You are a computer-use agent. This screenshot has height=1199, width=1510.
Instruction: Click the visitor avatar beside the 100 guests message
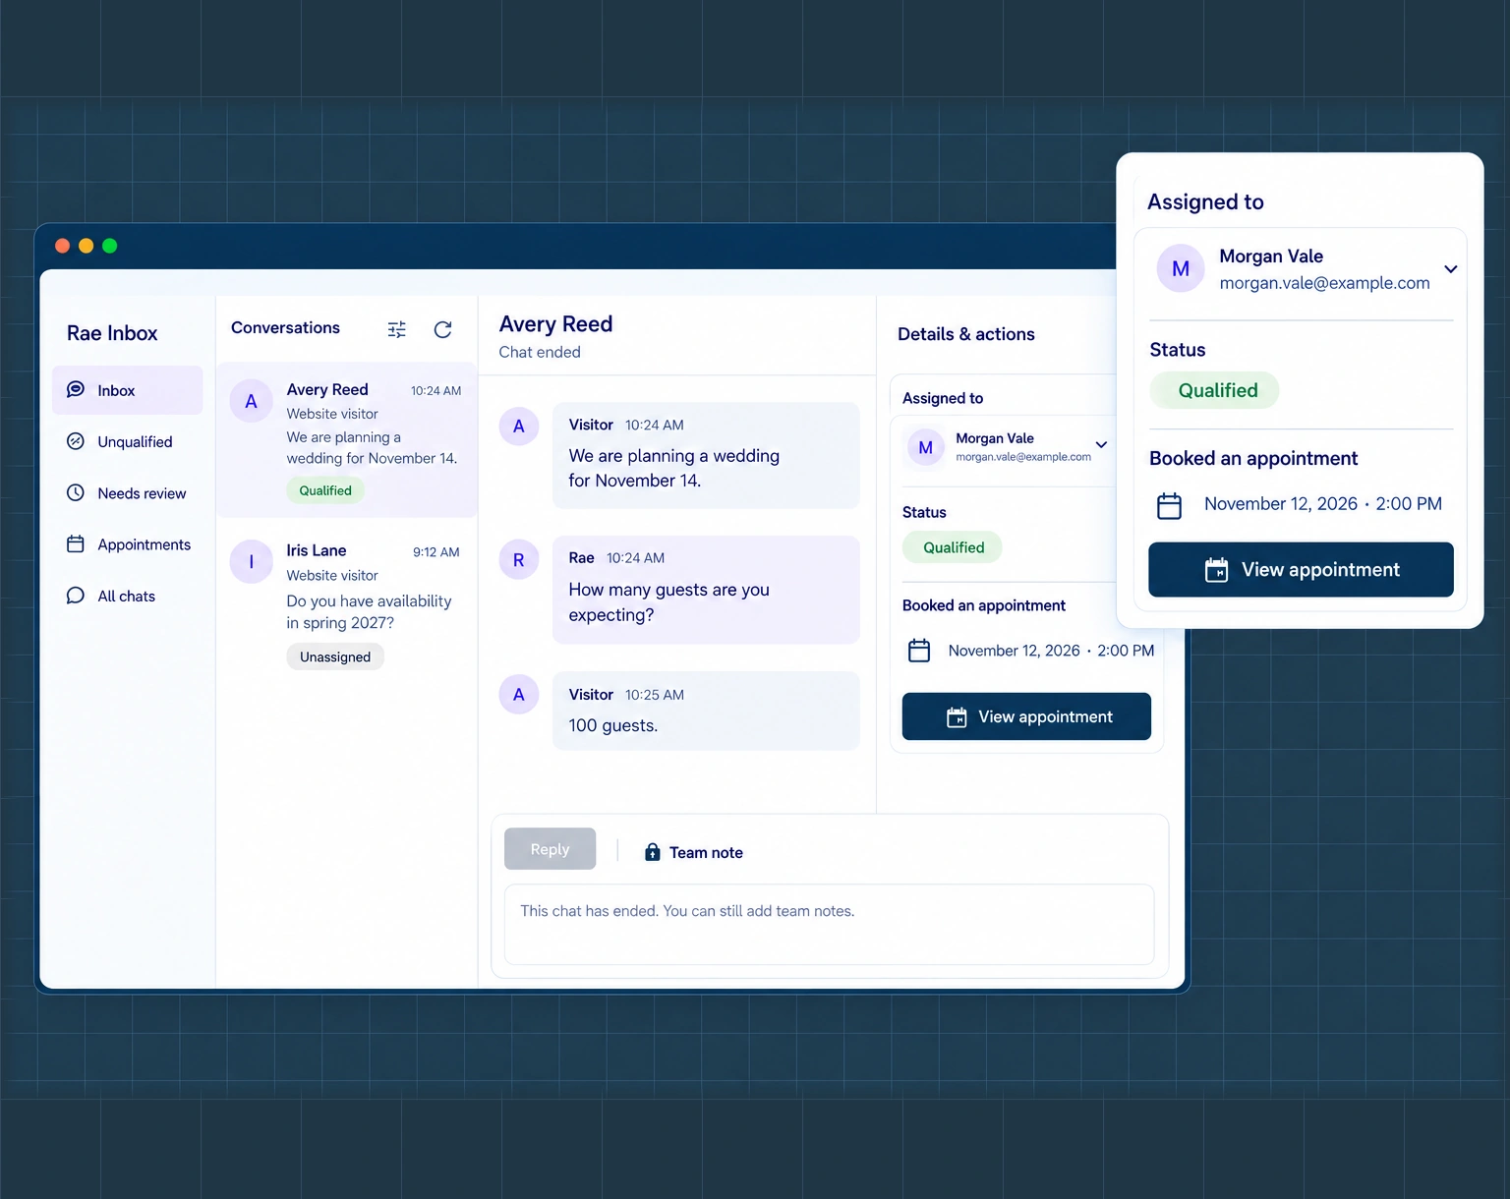[x=519, y=695]
